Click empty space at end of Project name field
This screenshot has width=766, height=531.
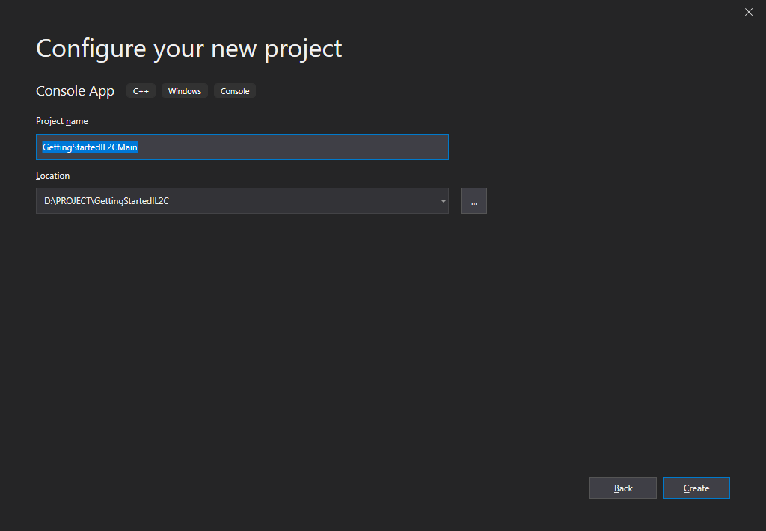(x=299, y=147)
